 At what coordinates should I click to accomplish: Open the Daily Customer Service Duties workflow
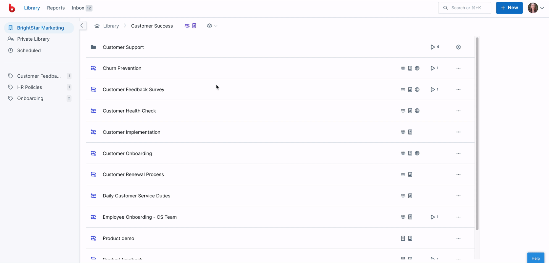click(136, 196)
